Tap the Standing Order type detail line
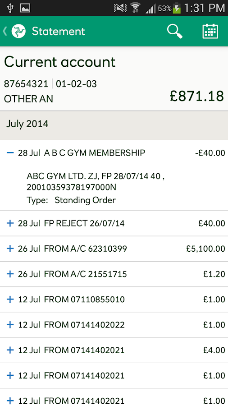The width and height of the screenshot is (228, 406). click(x=71, y=200)
